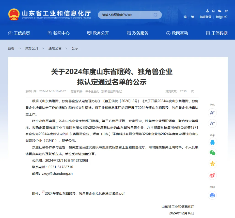Share article to WeChat in sidebar

point(212,153)
